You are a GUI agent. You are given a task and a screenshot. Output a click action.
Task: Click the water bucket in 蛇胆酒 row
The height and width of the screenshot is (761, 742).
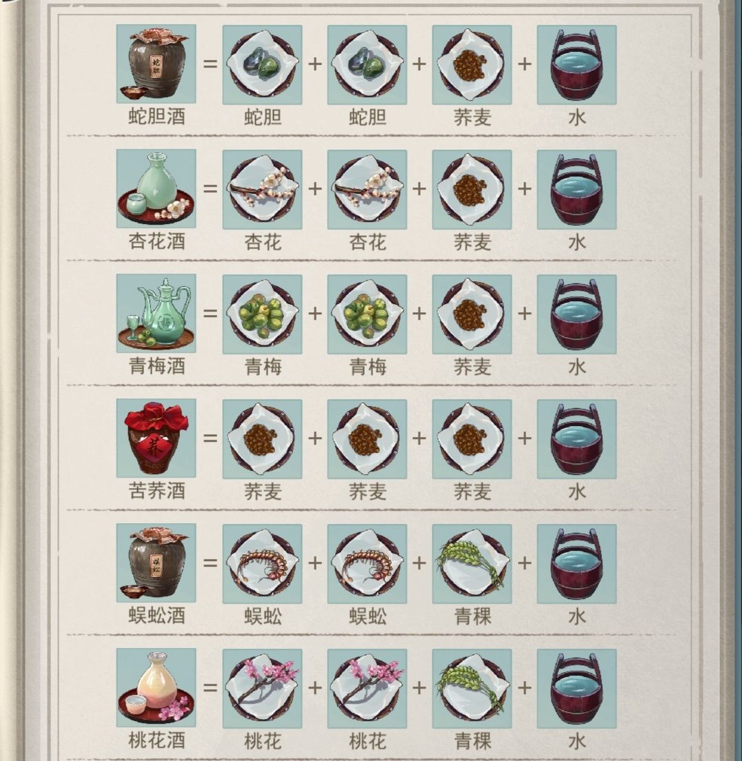(577, 65)
